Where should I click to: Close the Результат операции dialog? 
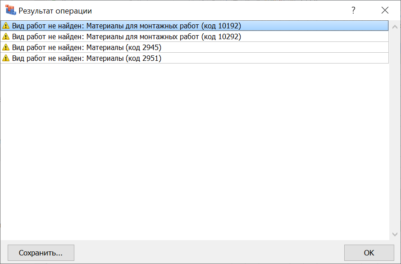[x=385, y=10]
